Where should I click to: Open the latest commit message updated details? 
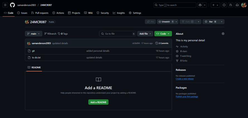(60, 43)
